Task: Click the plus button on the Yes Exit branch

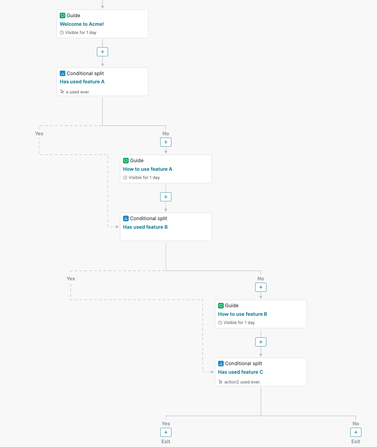Action: click(x=166, y=432)
